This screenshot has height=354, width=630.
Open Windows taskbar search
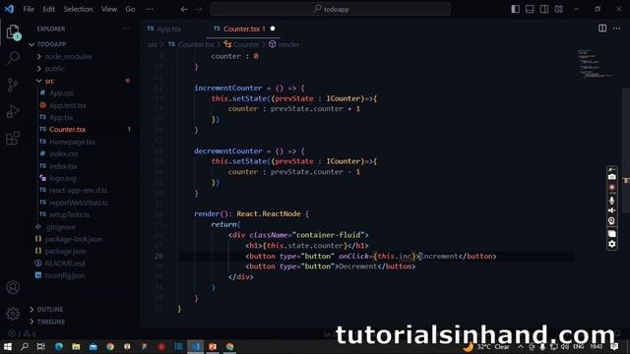(x=25, y=346)
